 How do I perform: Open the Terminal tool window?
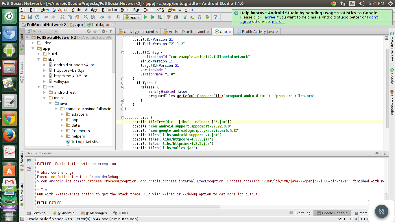point(37,213)
